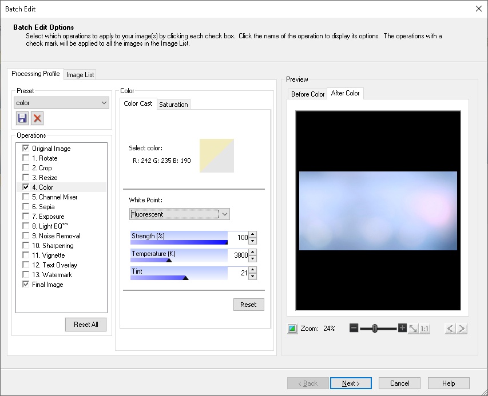The image size is (488, 396).
Task: Open the Preset dropdown
Action: pos(104,102)
